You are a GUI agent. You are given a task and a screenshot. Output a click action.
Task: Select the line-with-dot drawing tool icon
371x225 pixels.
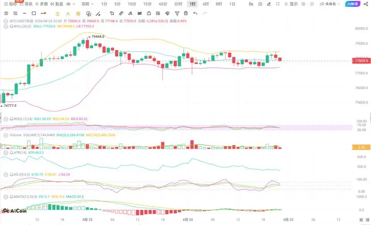click(x=98, y=14)
